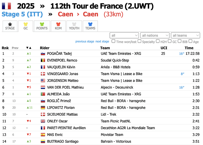Screen dimensions: 203x145
Task: Click the French flag icon in header
Action: coord(6,6)
